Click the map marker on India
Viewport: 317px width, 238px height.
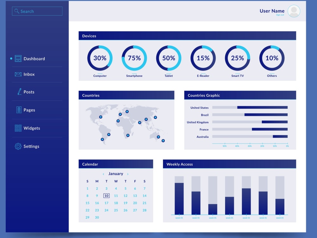pyautogui.click(x=139, y=122)
